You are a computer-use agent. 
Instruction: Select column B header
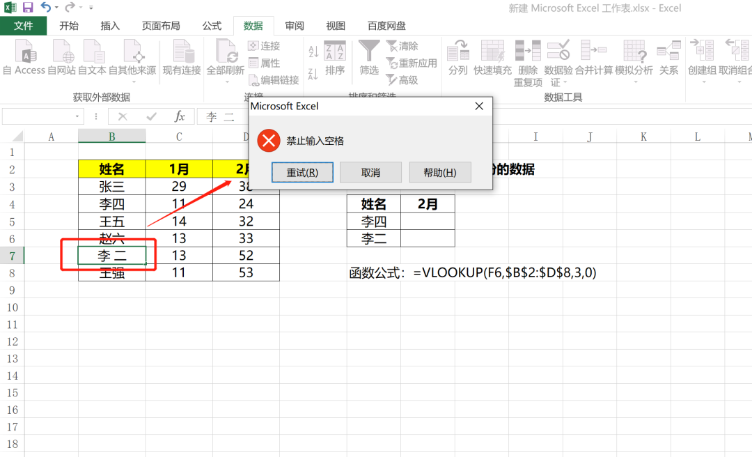pos(111,137)
